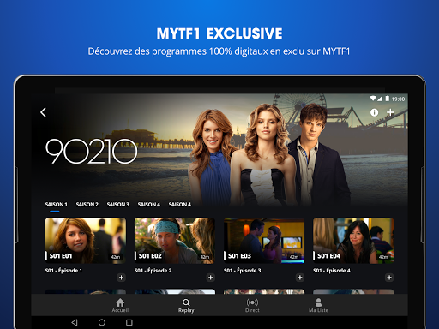Switch to the SAISON 3 tab
Viewport: 439px width, 329px height.
(x=118, y=205)
